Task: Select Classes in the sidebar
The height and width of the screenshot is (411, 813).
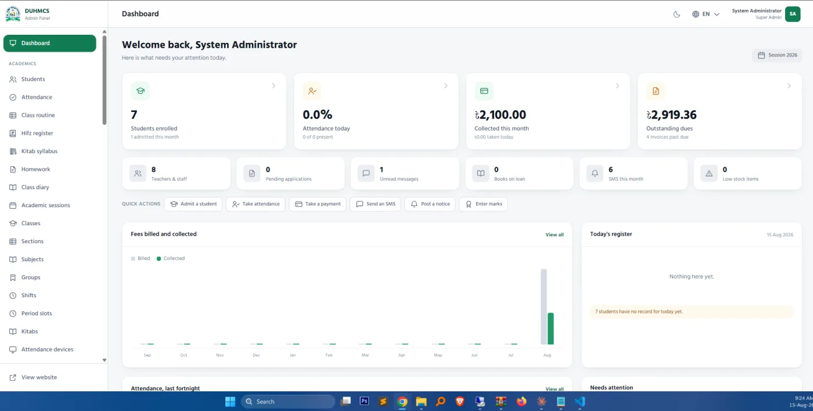Action: coord(49,223)
